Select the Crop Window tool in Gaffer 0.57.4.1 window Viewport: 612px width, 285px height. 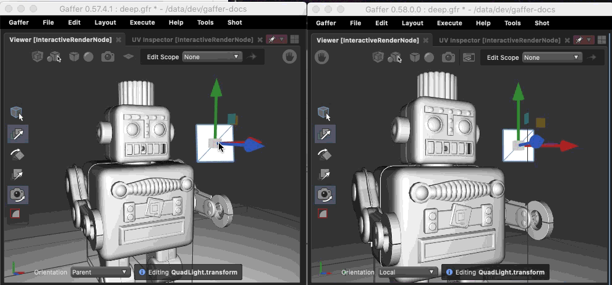pos(15,213)
